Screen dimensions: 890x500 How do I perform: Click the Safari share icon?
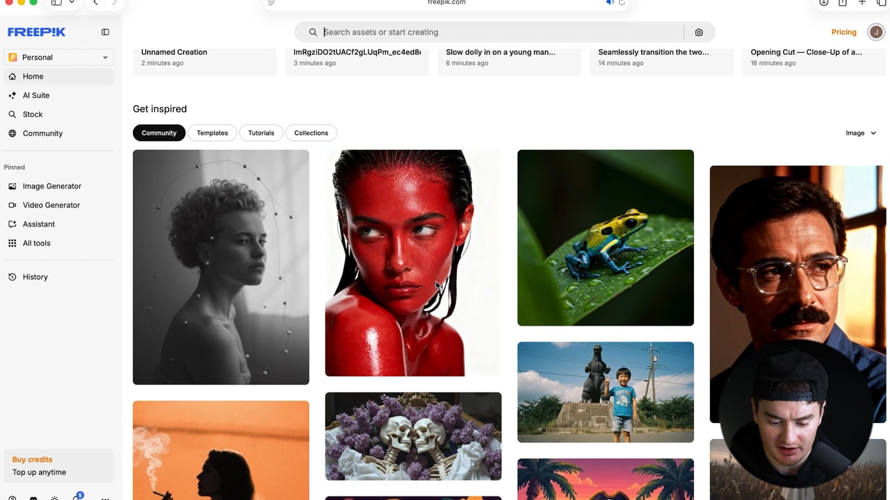843,3
